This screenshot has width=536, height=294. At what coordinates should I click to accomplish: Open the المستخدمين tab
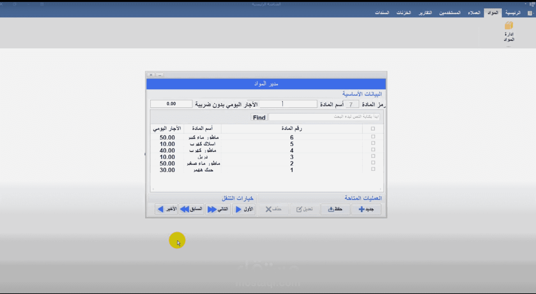tap(450, 13)
